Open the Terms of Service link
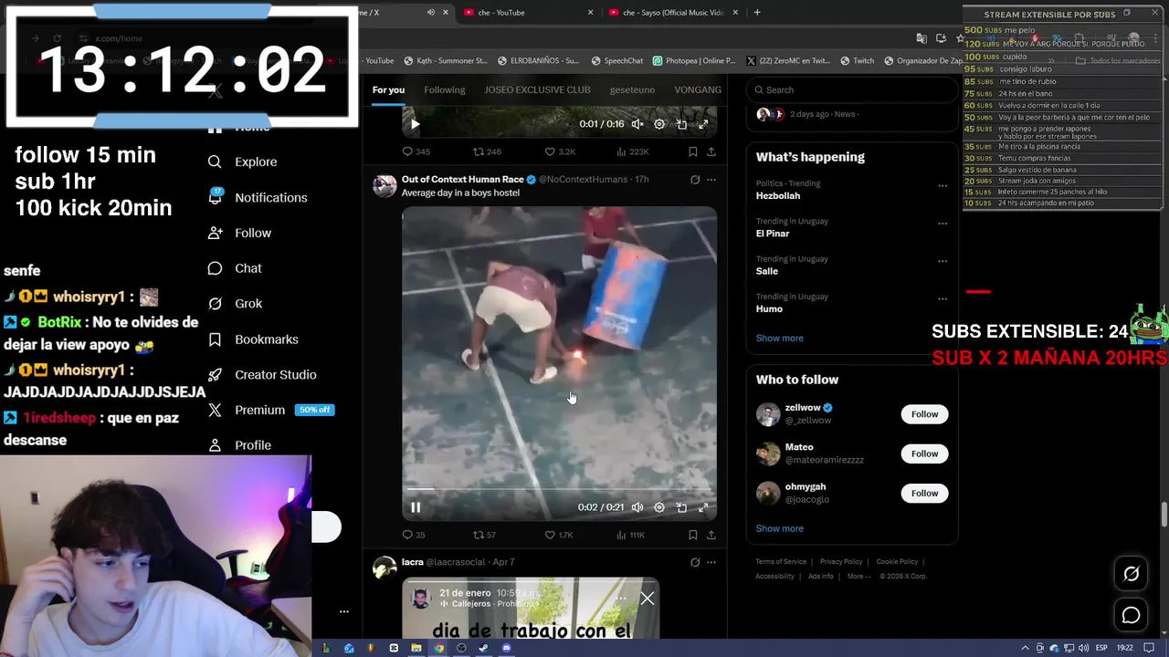 tap(781, 562)
